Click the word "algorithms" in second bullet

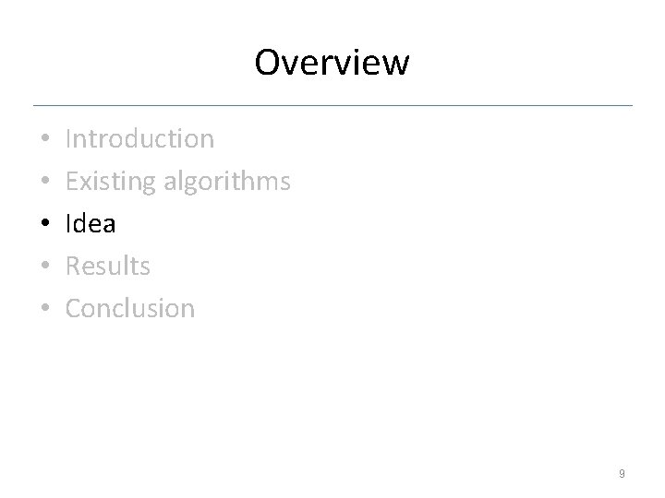tap(226, 183)
